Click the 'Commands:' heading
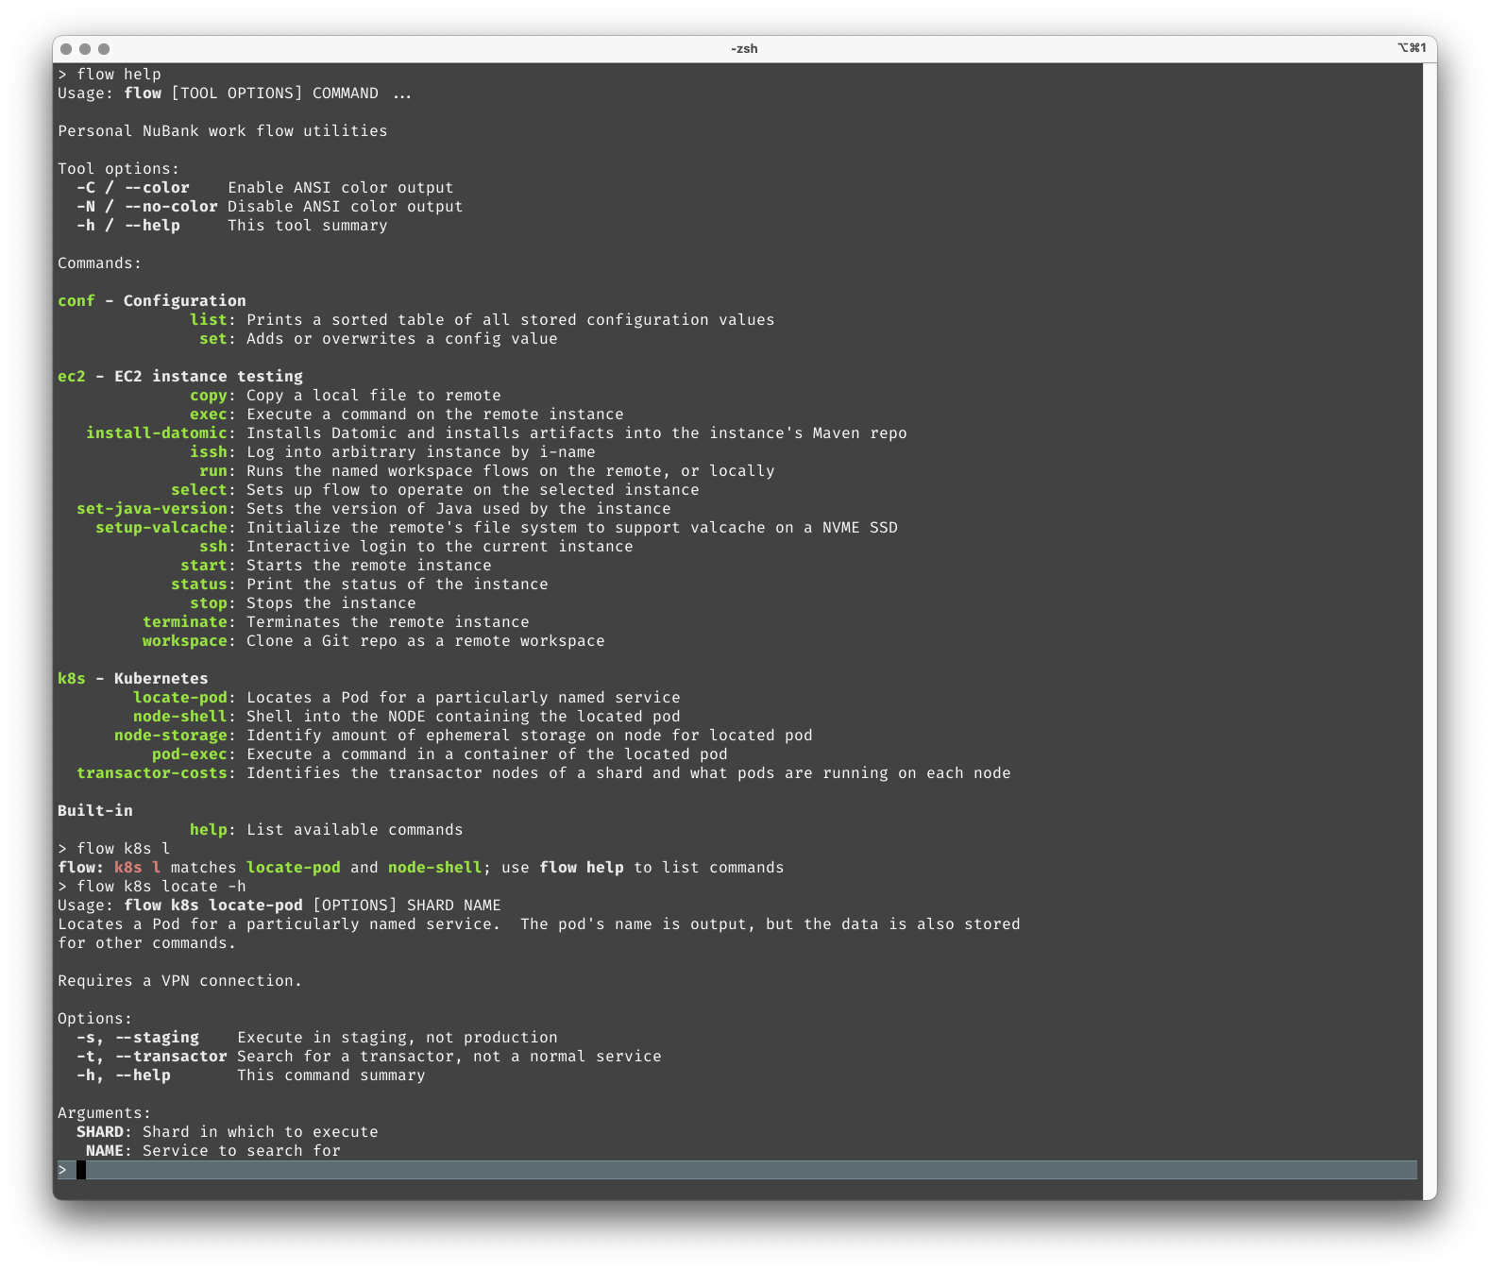This screenshot has height=1270, width=1490. click(x=100, y=263)
